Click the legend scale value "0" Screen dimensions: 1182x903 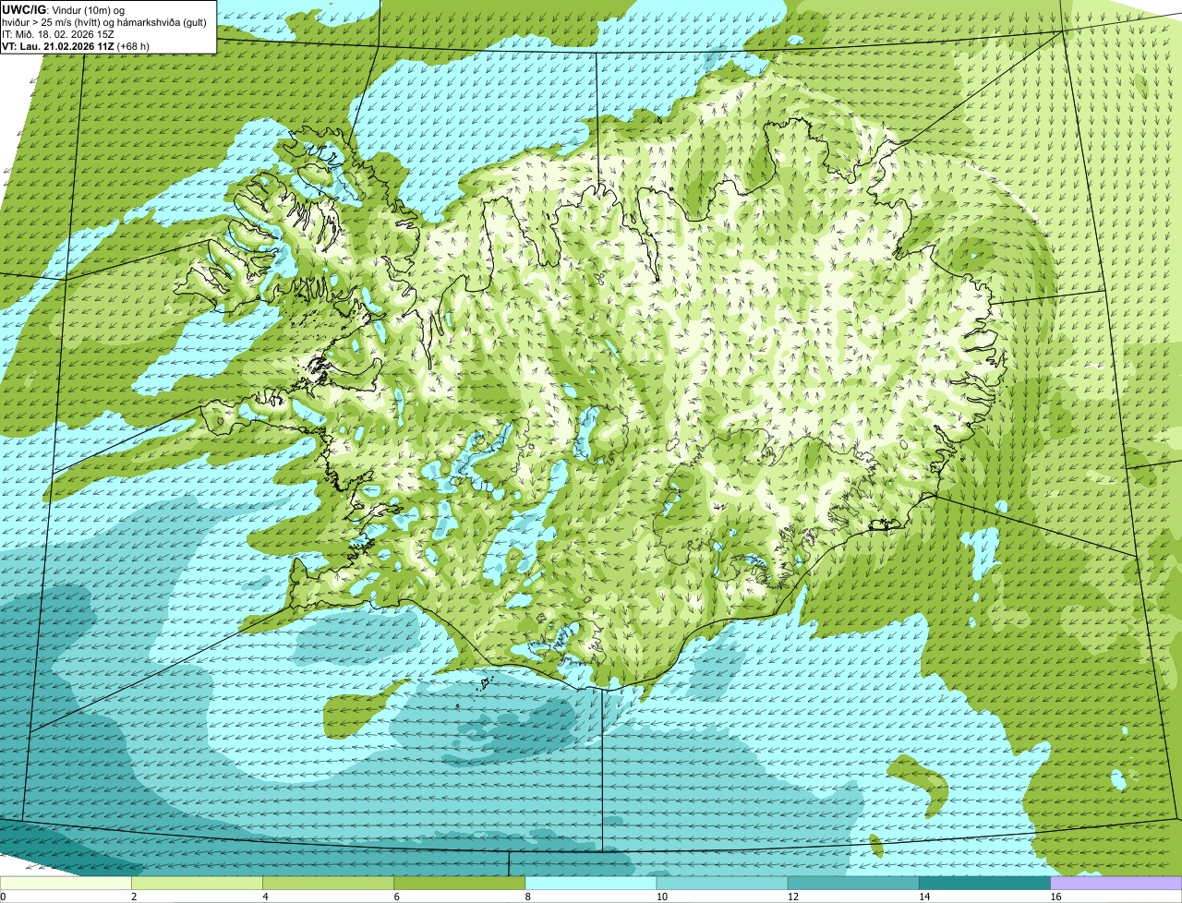pyautogui.click(x=3, y=897)
